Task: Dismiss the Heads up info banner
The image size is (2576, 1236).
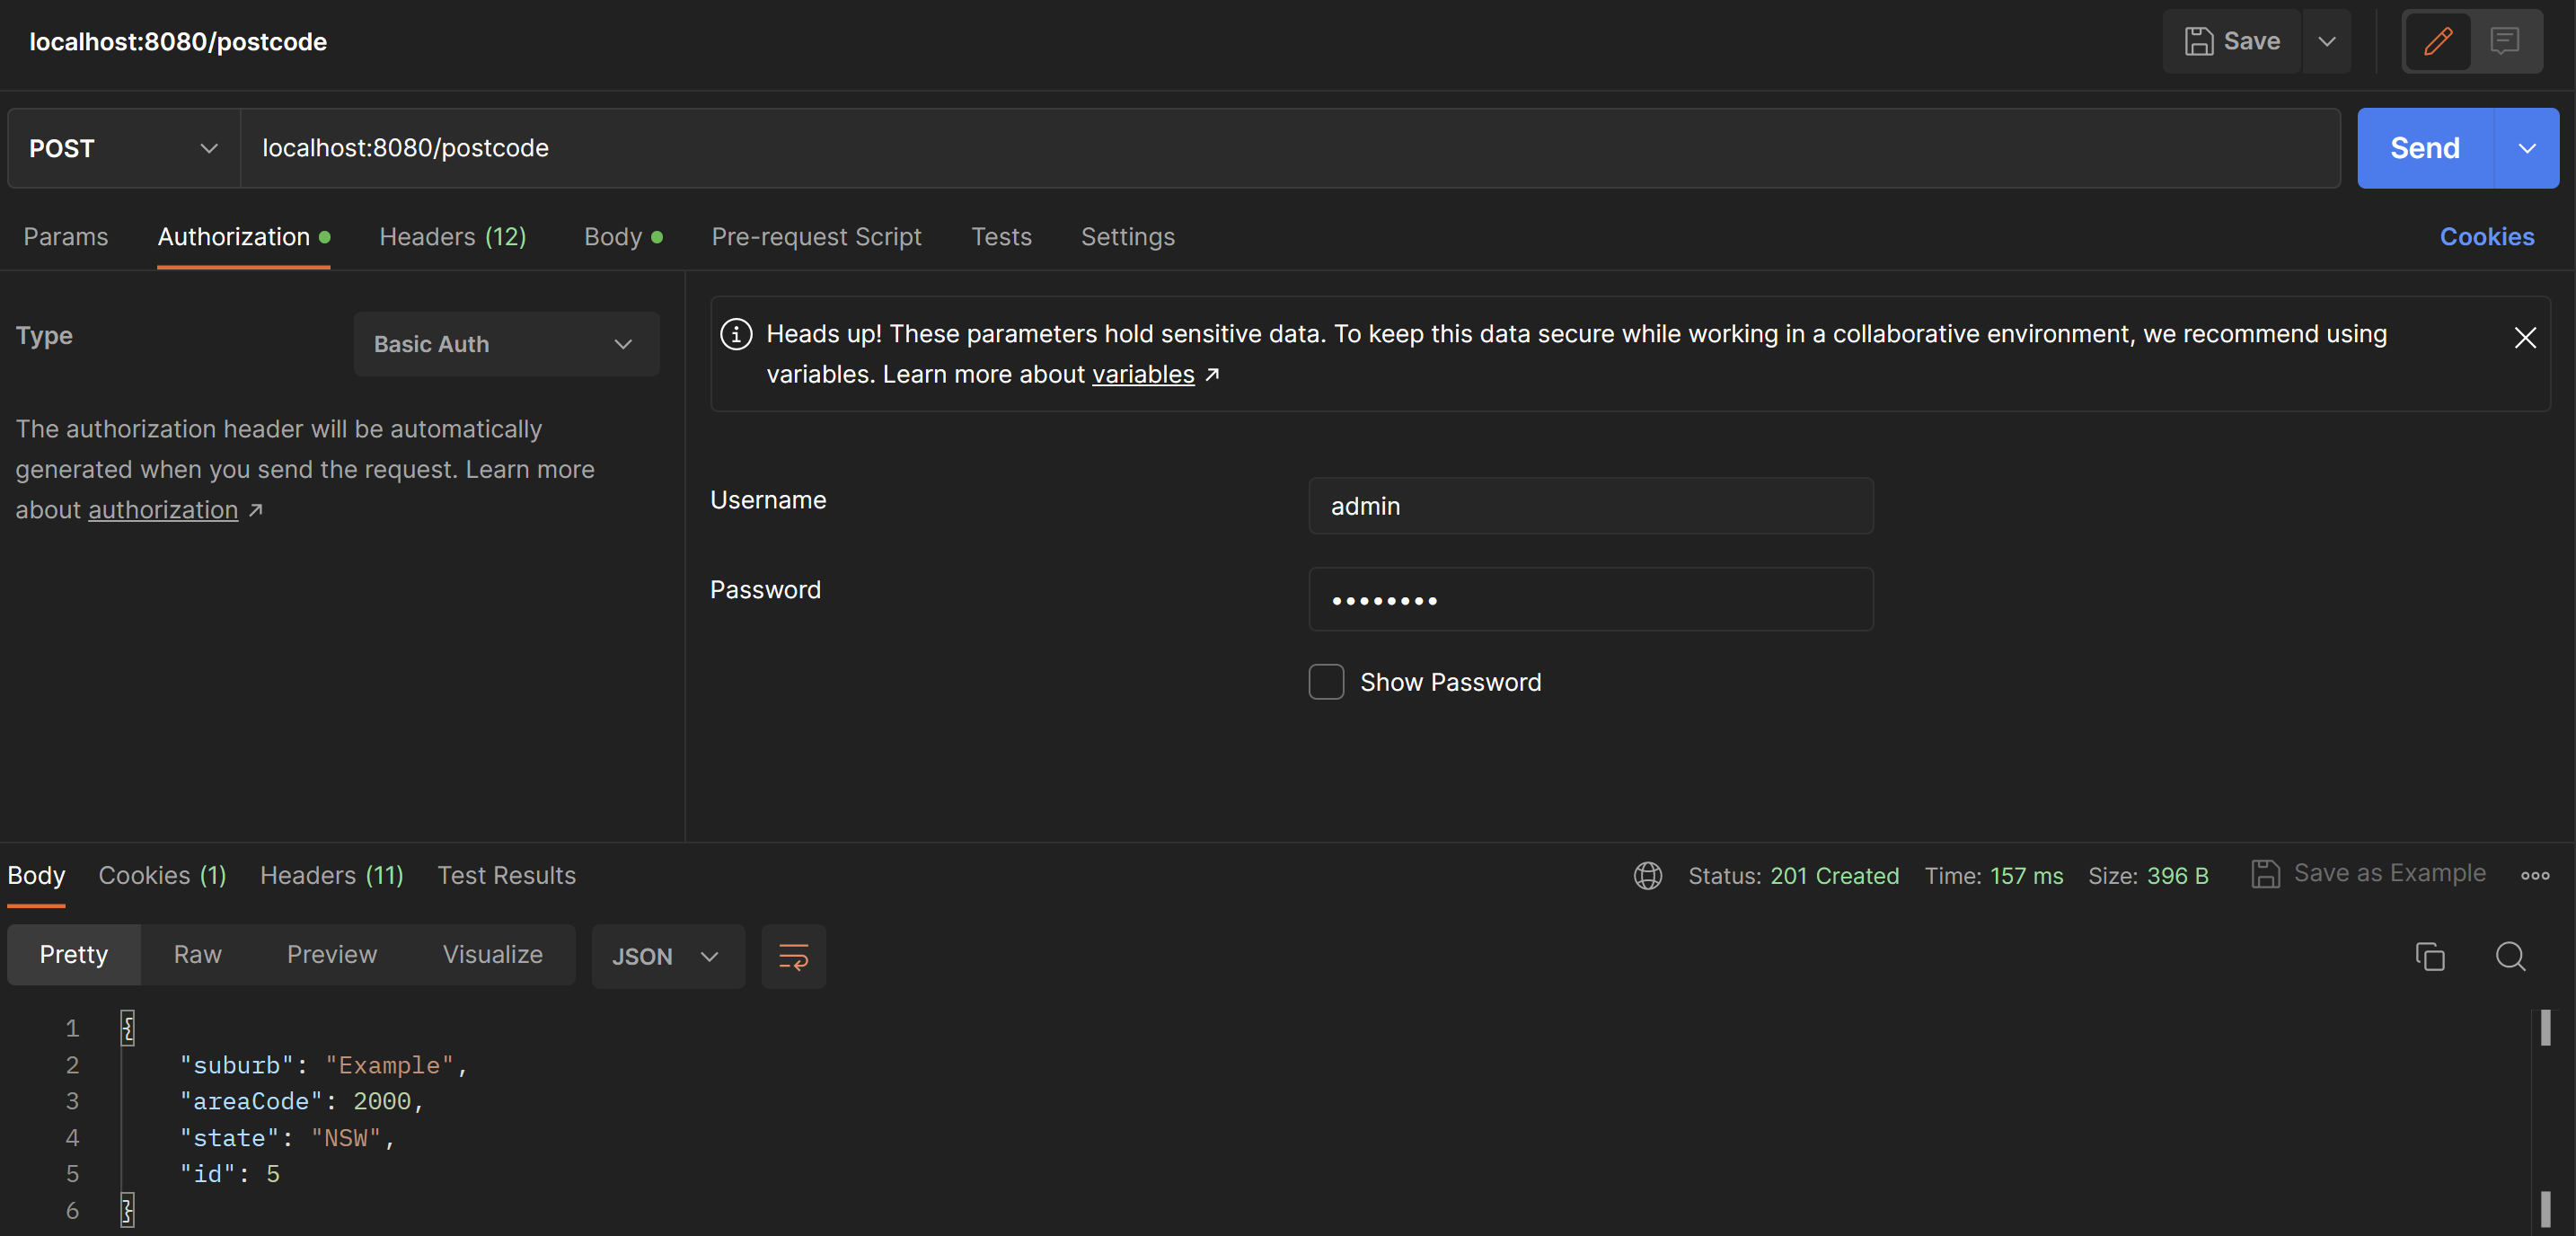Action: (x=2524, y=338)
